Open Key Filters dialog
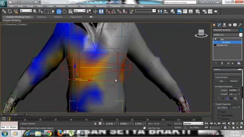This screenshot has height=137, width=244. tap(195, 127)
